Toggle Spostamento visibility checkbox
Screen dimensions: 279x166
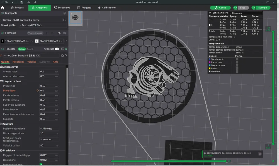(237, 59)
